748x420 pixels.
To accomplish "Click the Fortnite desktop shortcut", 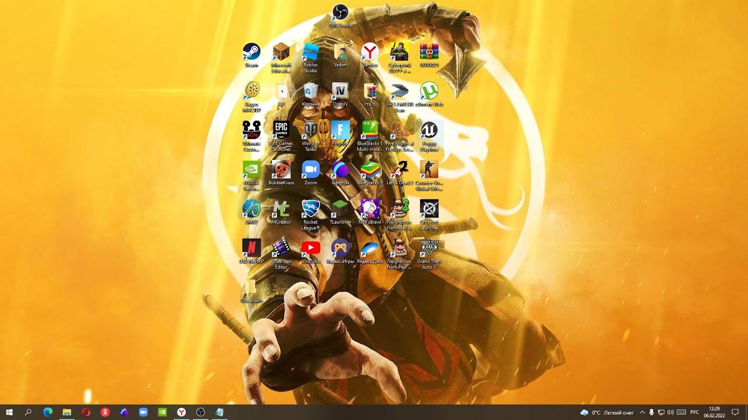I will click(340, 134).
